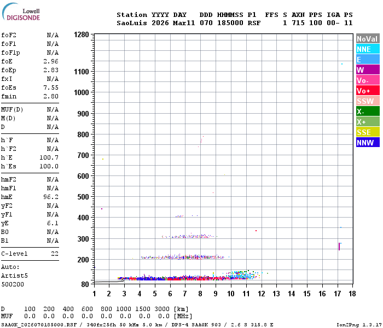The image size is (383, 328).
Task: Click the MUF row label at bottom
Action: point(7,316)
